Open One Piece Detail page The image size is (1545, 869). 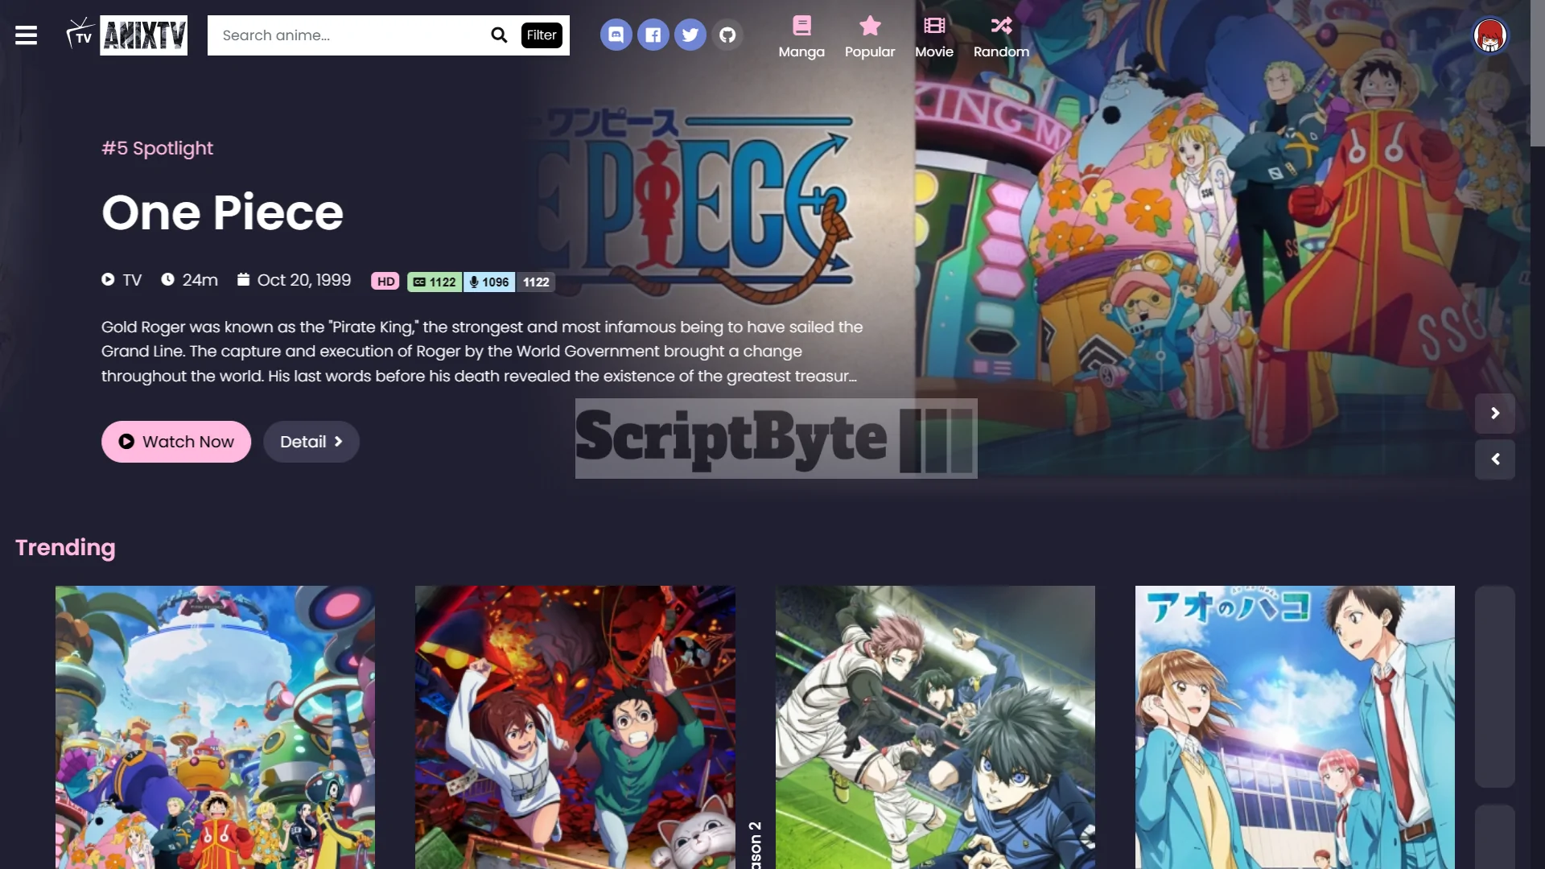(311, 442)
